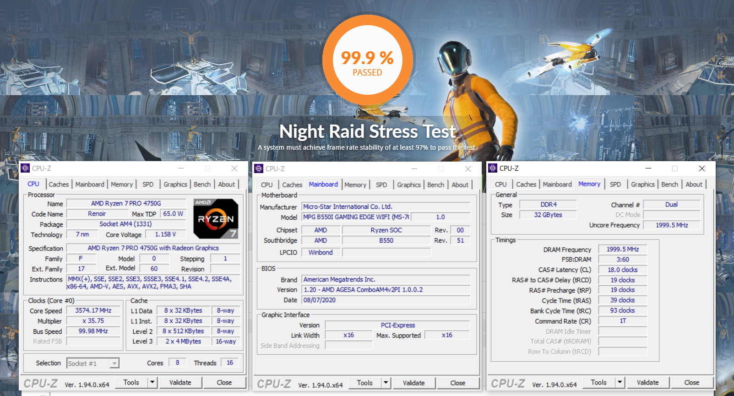Click Core Speed value 3574.17 MHz
734x396 pixels.
tap(93, 310)
